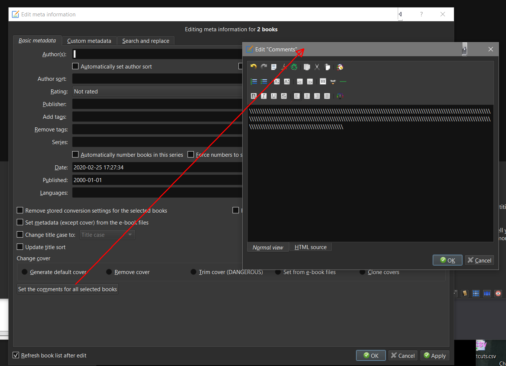This screenshot has width=506, height=366.
Task: Cancel the Edit meta information dialog
Action: point(403,356)
